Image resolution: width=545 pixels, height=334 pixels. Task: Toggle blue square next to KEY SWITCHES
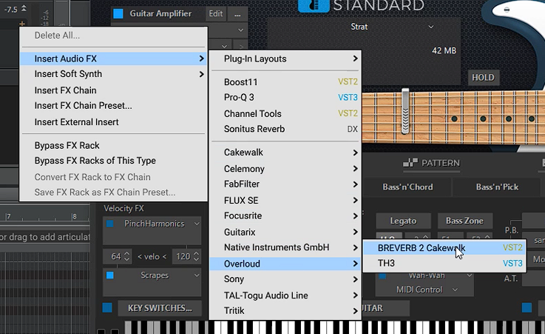click(107, 308)
